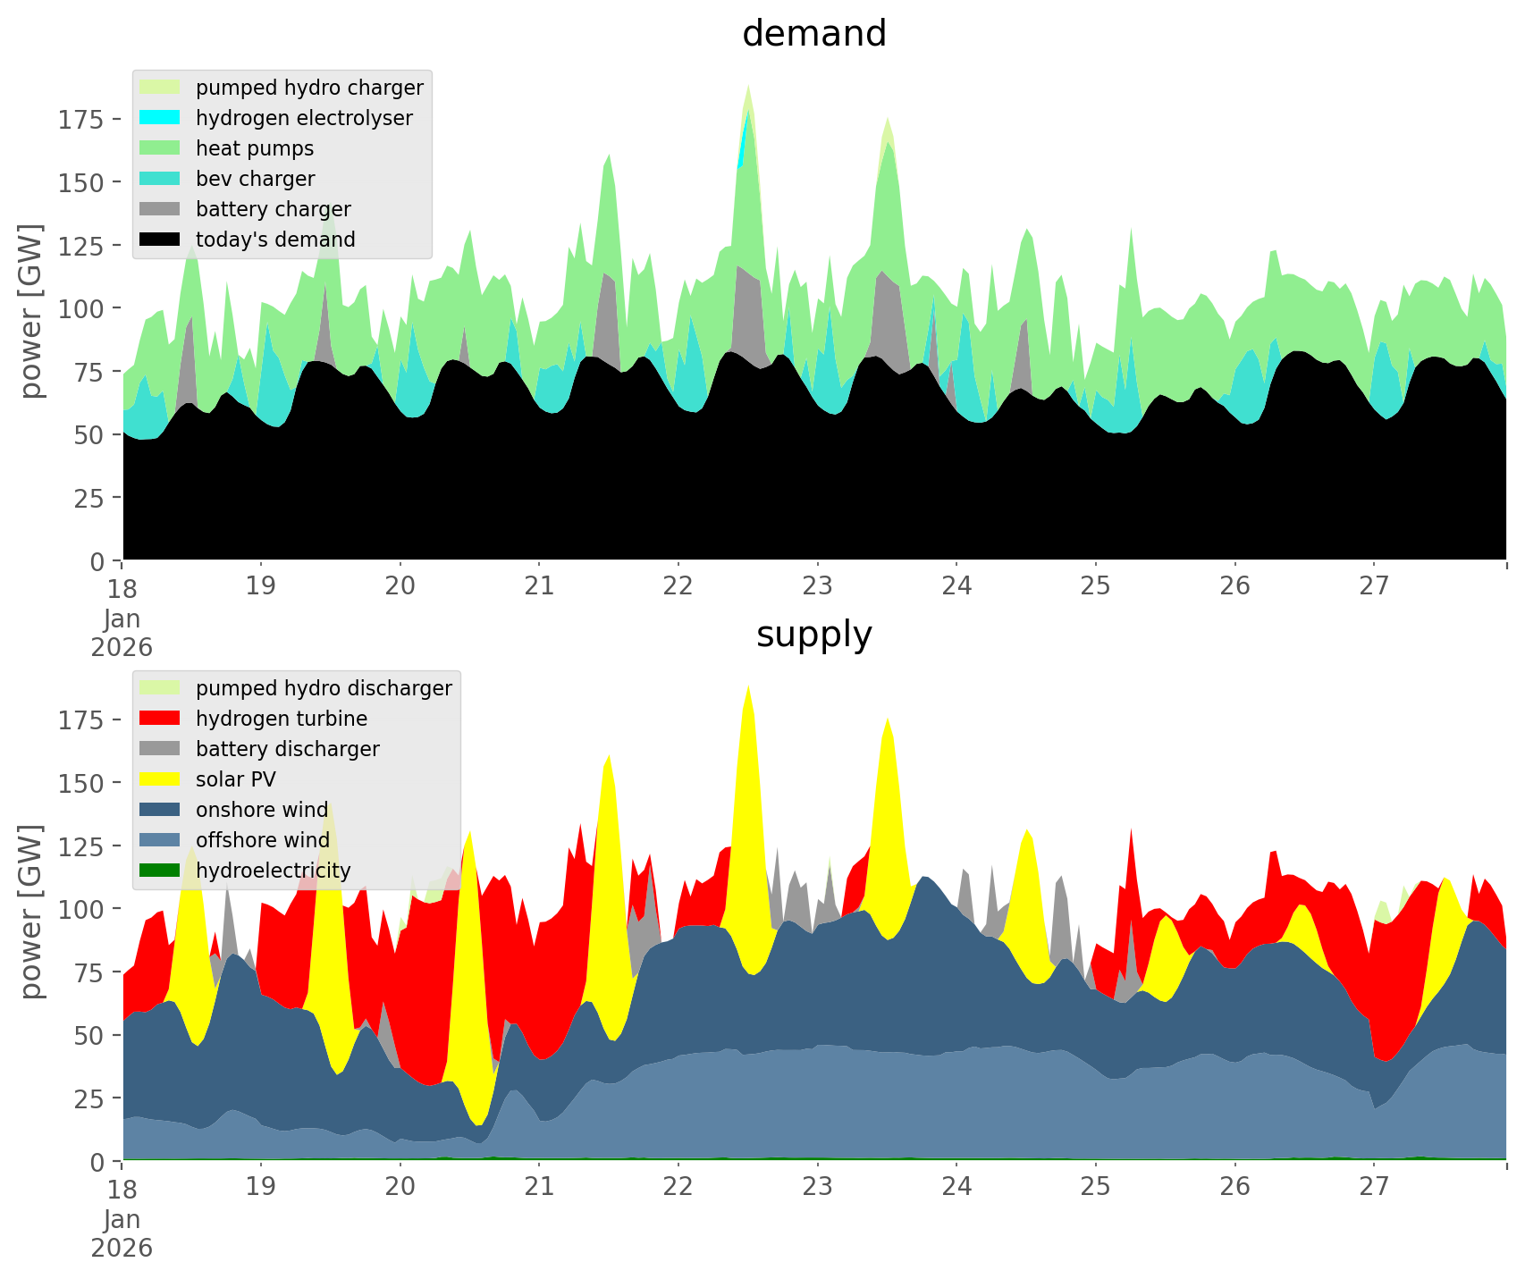Click the cyan hydrogen electrolyser legend swatch

[x=161, y=118]
